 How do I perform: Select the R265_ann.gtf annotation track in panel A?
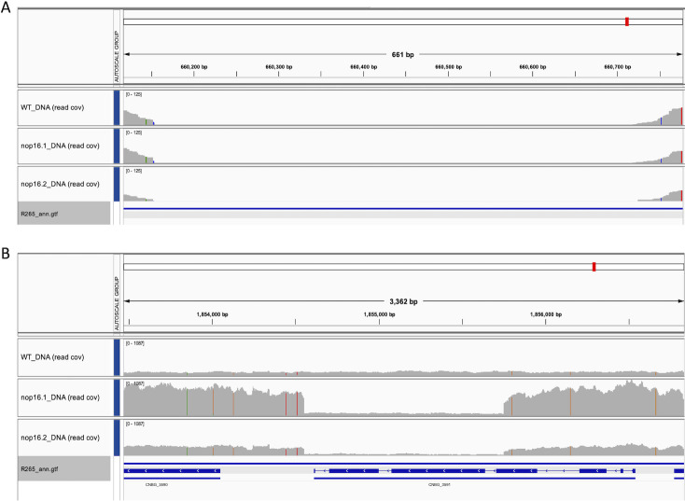pos(43,214)
